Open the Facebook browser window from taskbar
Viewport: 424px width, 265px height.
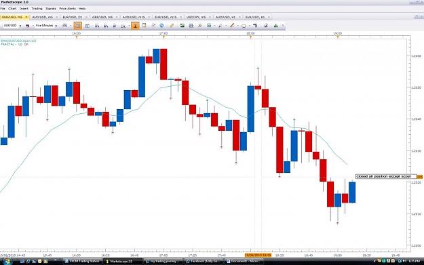click(x=204, y=261)
